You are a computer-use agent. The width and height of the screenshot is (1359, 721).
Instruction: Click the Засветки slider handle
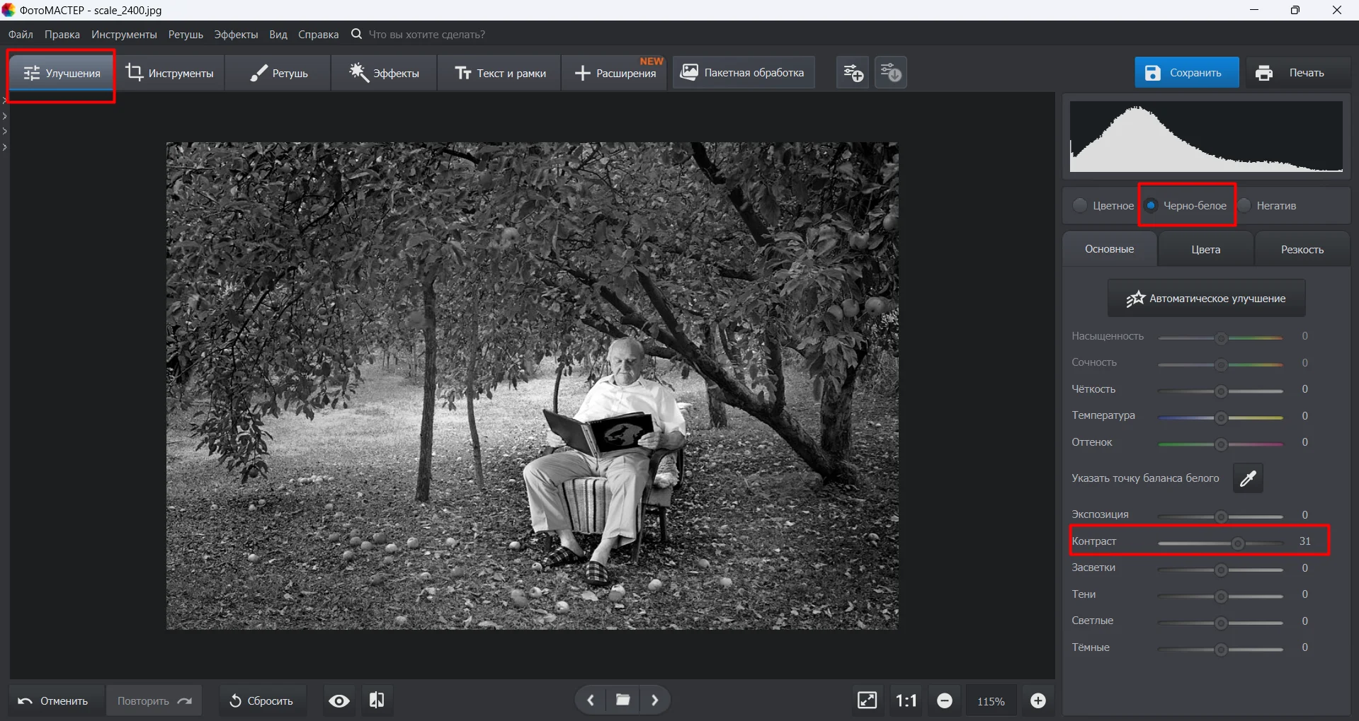(1221, 570)
